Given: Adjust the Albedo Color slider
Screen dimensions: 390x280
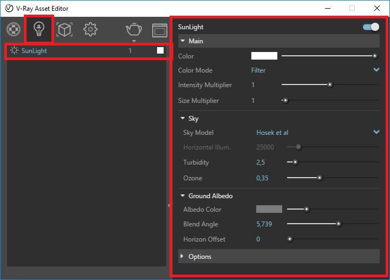Looking at the screenshot, I should tap(332, 209).
